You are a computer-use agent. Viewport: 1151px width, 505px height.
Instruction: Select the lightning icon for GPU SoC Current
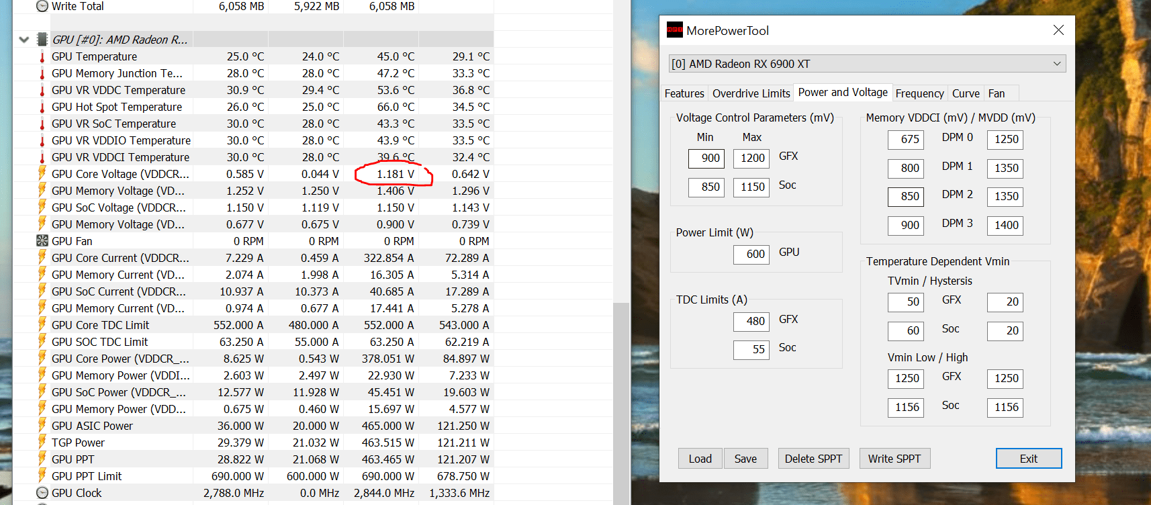[42, 291]
